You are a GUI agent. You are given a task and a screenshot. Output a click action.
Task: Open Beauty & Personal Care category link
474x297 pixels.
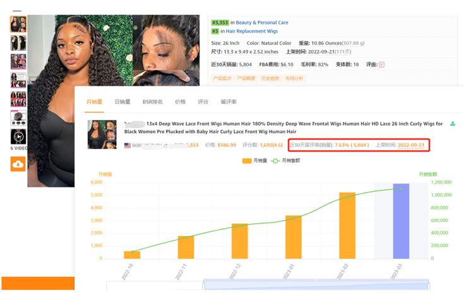tap(262, 23)
